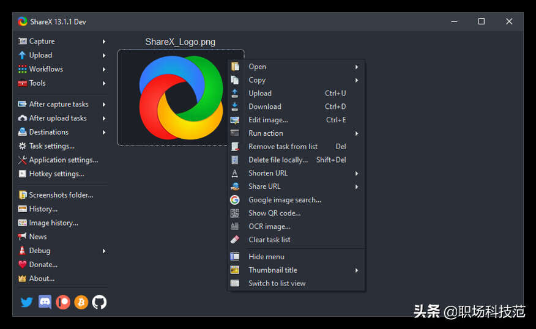Open Application settings label
The width and height of the screenshot is (536, 329).
point(64,160)
